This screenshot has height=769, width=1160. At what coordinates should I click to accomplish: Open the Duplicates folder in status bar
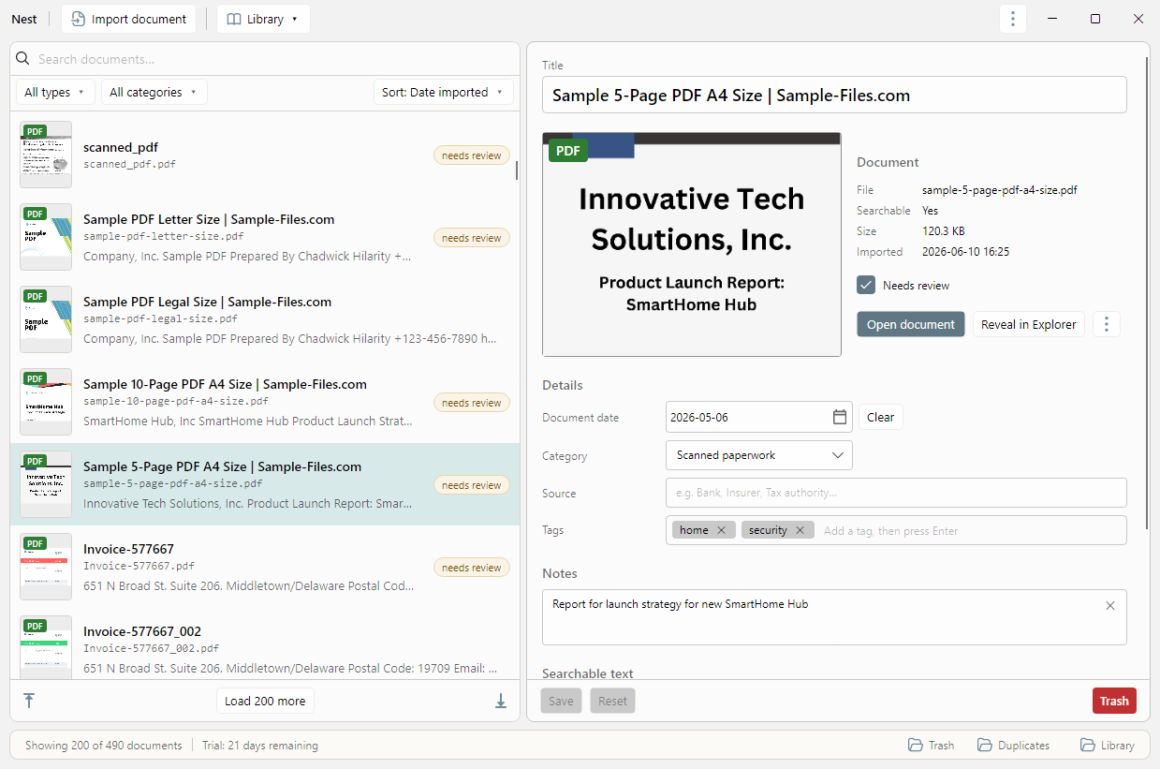point(1014,746)
